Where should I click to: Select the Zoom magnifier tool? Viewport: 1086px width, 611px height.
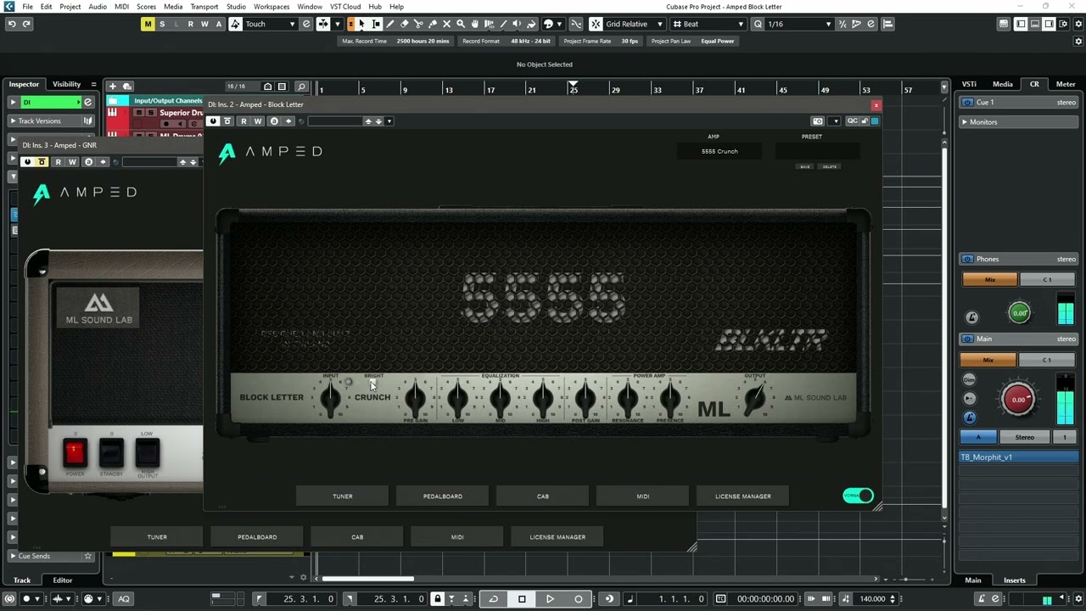[461, 24]
